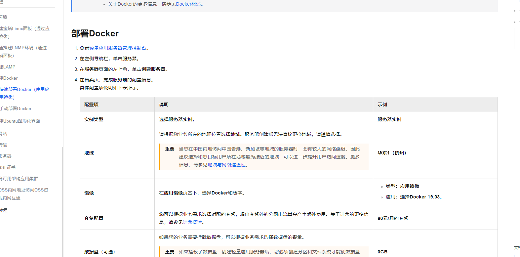This screenshot has width=520, height=257.
Task: Open the 地域与网络连通性 link
Action: 226,165
